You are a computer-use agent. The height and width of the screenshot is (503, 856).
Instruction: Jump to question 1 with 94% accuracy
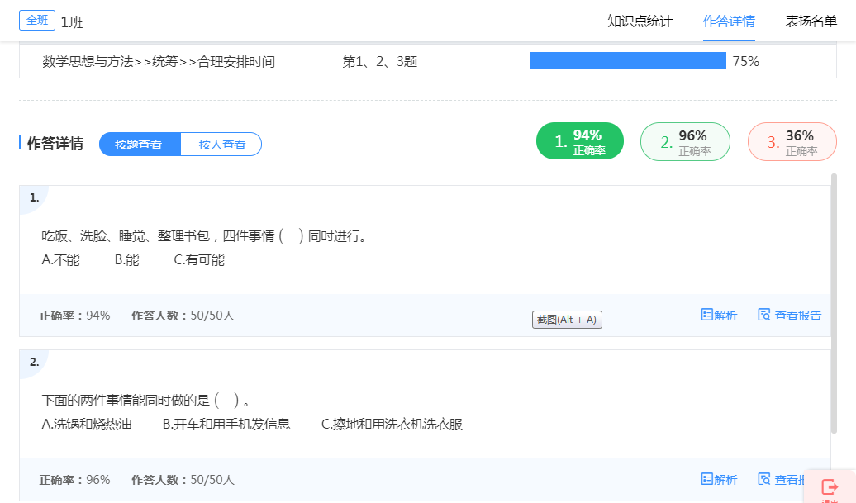[580, 141]
